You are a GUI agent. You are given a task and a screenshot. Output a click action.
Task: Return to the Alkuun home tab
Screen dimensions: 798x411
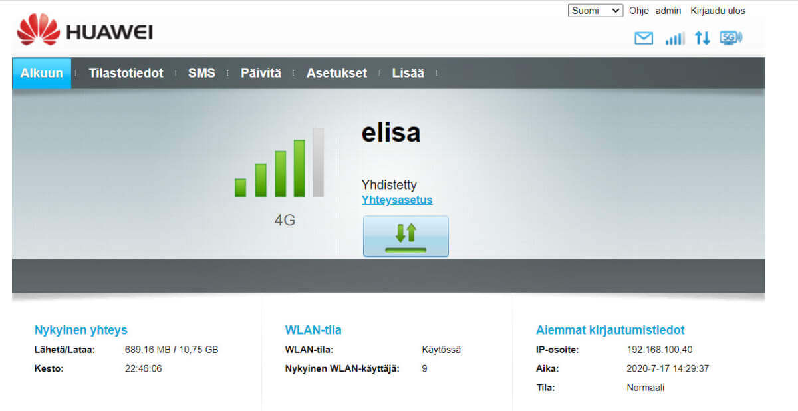pyautogui.click(x=41, y=73)
